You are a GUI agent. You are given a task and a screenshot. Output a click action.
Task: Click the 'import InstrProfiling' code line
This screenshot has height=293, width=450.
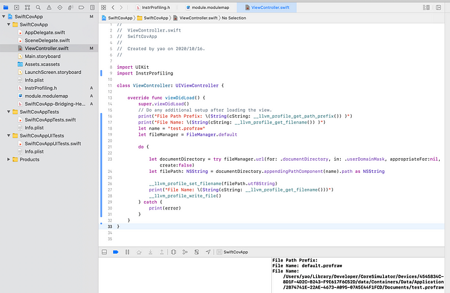(x=145, y=73)
